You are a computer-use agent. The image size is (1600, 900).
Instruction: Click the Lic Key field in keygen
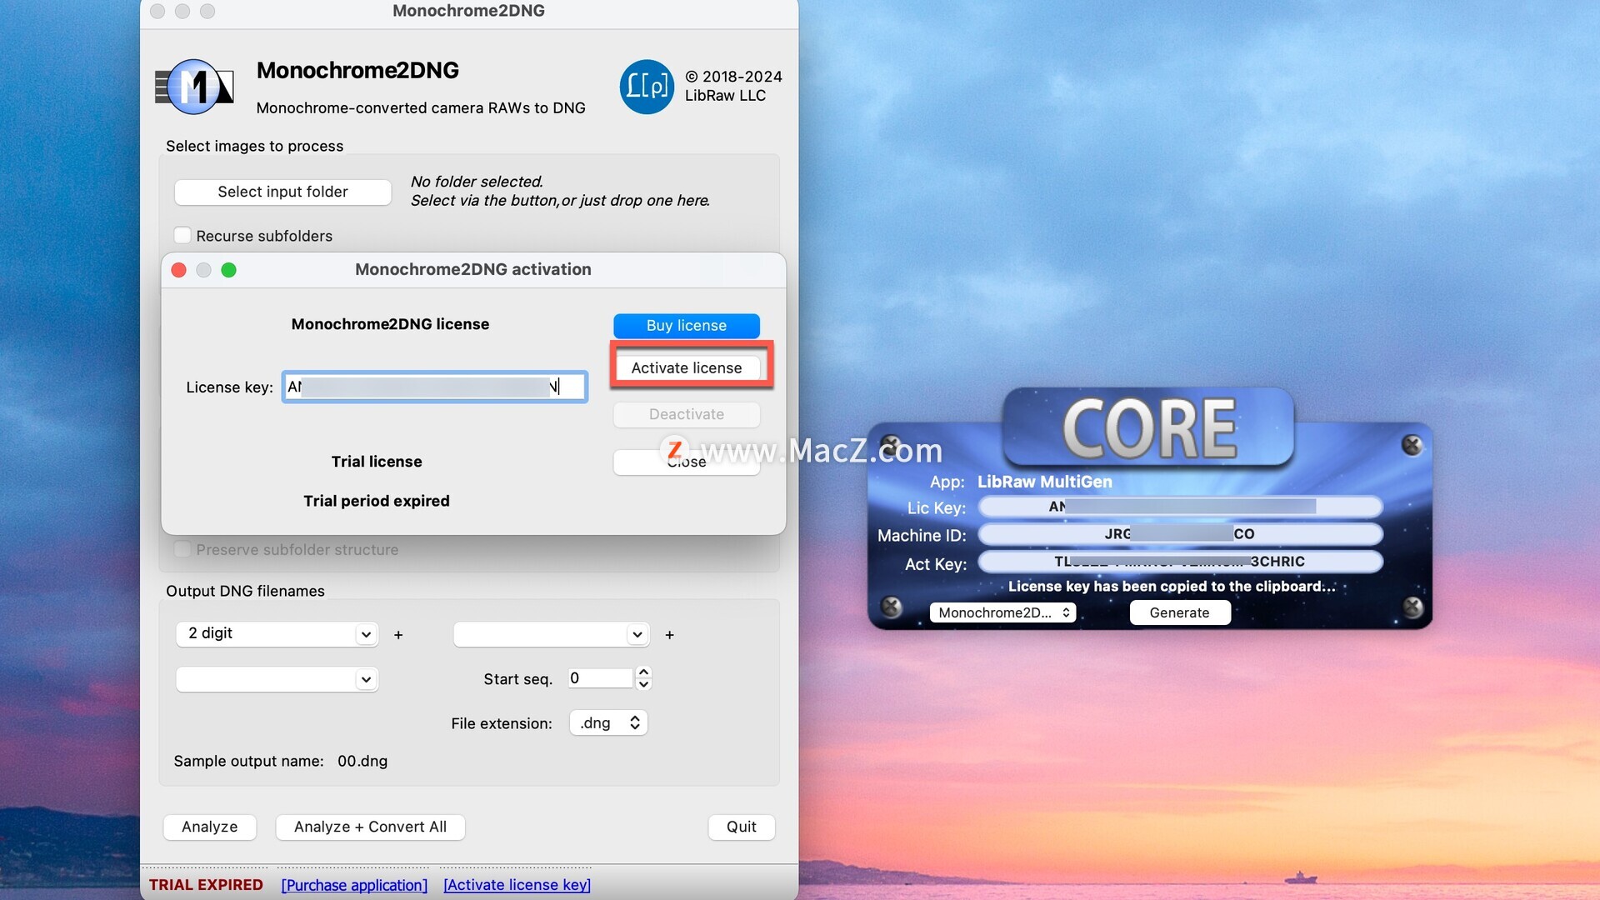tap(1181, 507)
